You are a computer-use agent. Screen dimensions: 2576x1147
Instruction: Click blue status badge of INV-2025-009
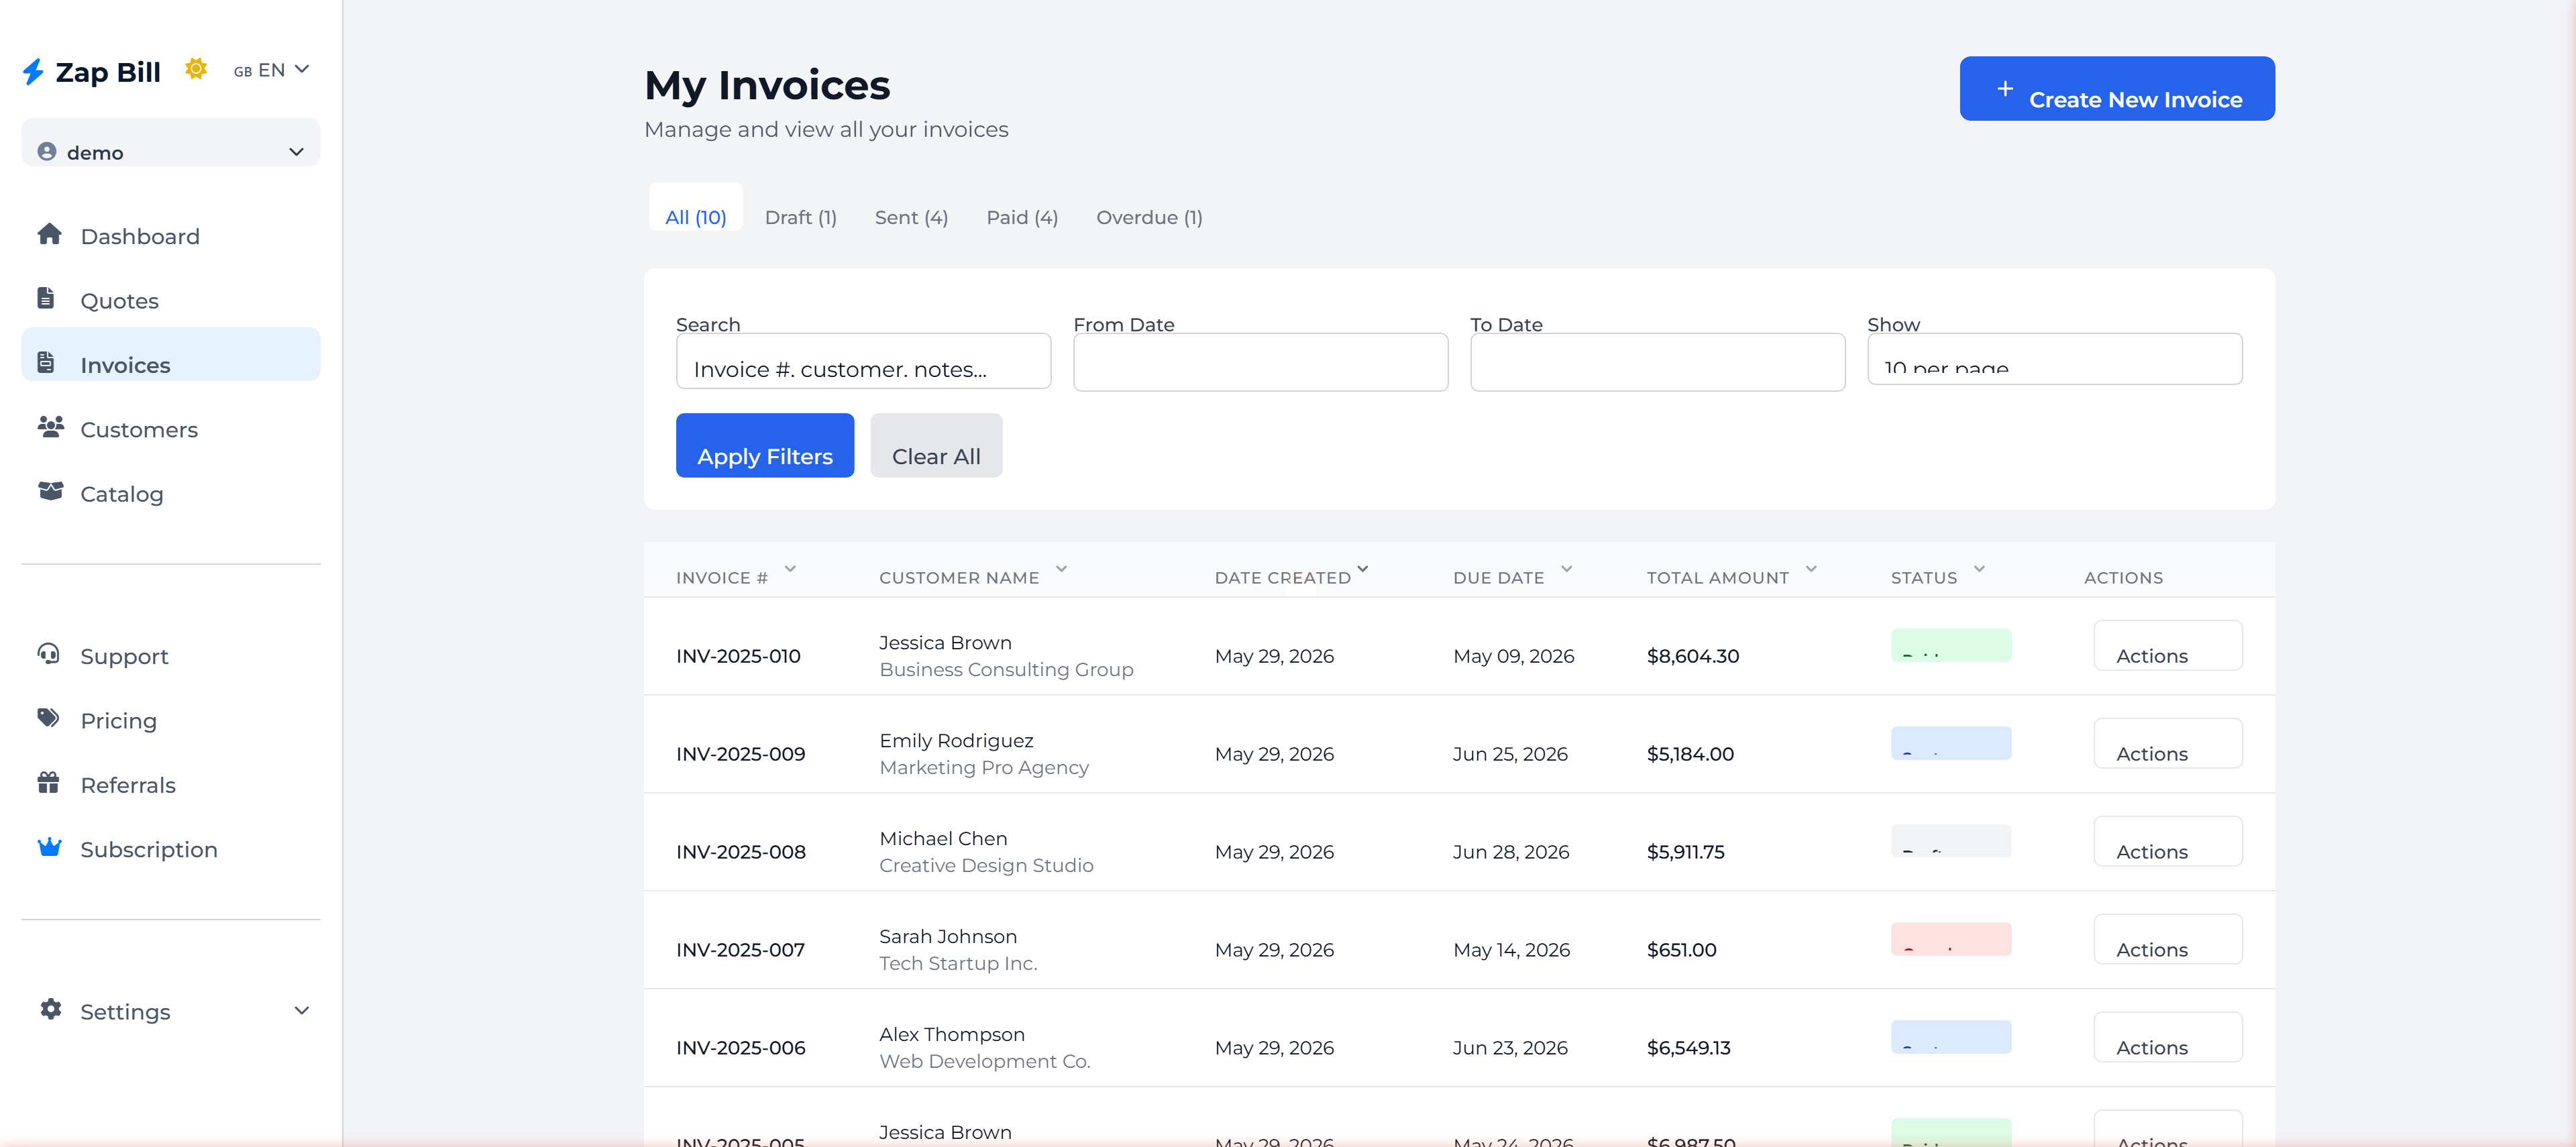pyautogui.click(x=1950, y=743)
